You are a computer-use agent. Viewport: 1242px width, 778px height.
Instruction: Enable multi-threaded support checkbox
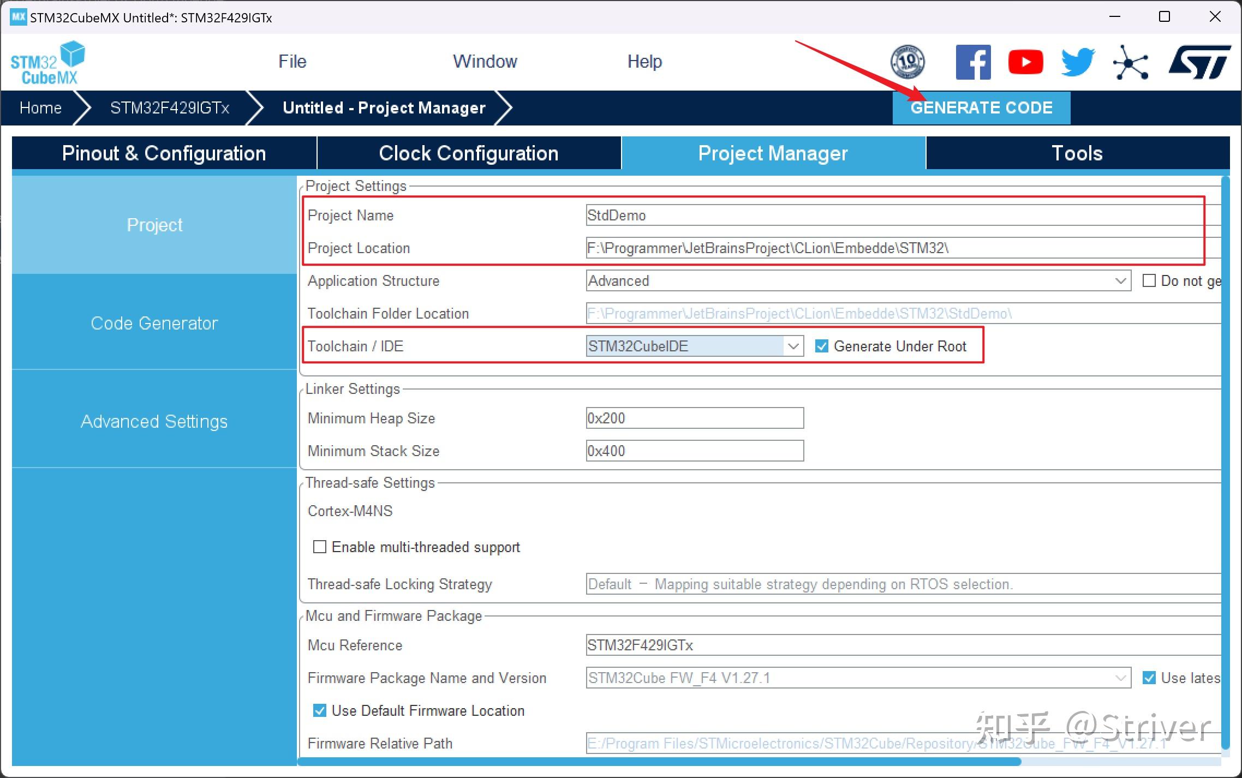point(319,547)
